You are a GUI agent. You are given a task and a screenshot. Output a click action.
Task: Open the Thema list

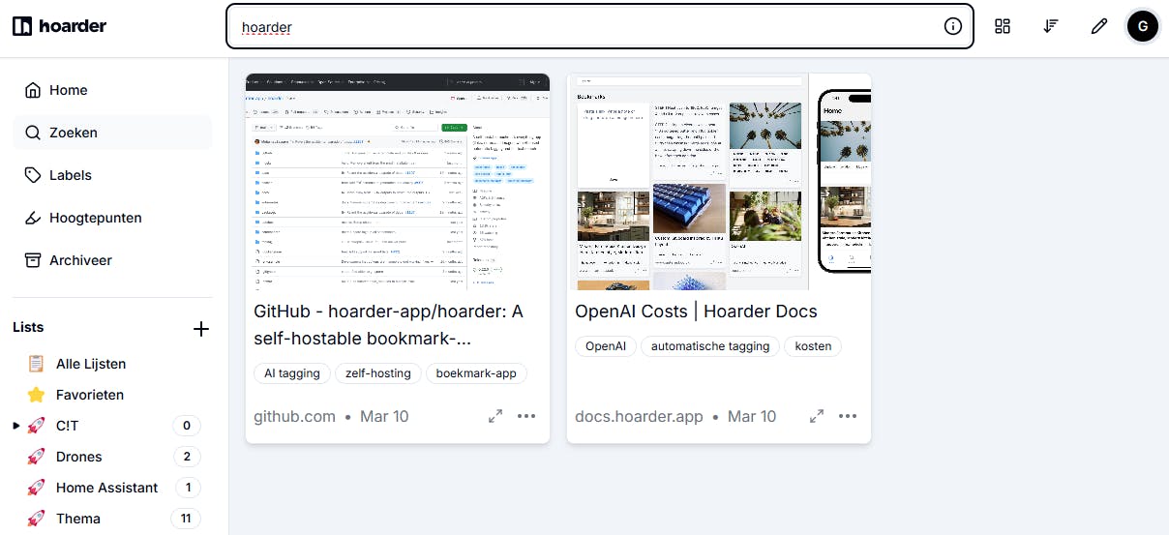(x=78, y=519)
